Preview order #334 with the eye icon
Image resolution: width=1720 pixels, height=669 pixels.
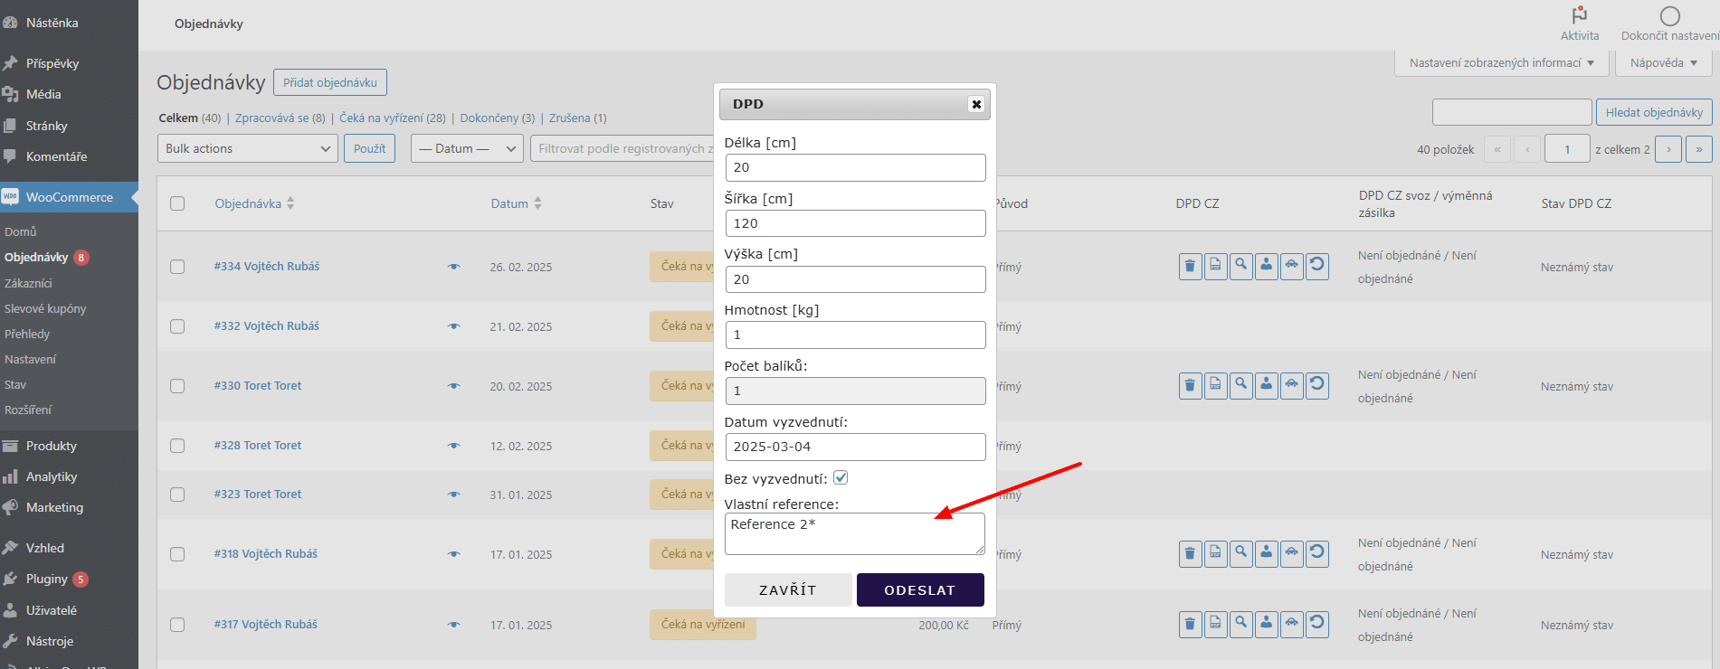click(x=454, y=267)
